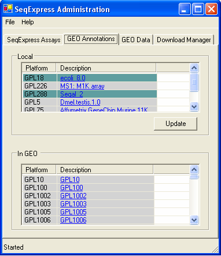The image size is (221, 256).
Task: Minimize the SeqExpress Administration window
Action: pyautogui.click(x=184, y=9)
